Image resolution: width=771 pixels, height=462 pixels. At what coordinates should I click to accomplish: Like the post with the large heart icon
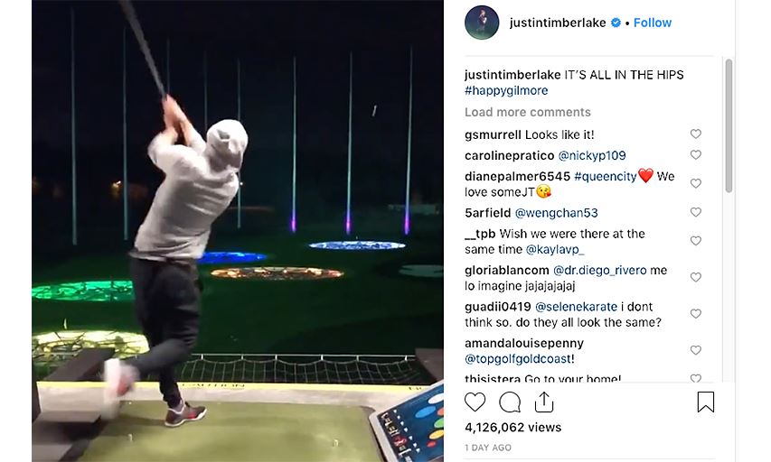point(475,402)
